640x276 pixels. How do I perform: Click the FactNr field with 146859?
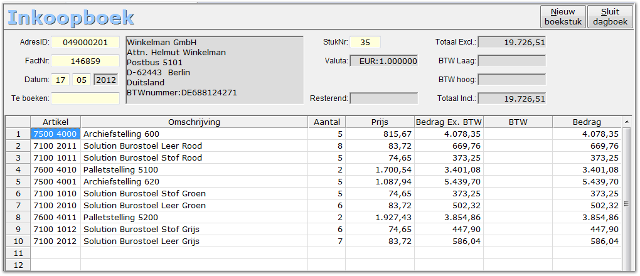pos(85,61)
